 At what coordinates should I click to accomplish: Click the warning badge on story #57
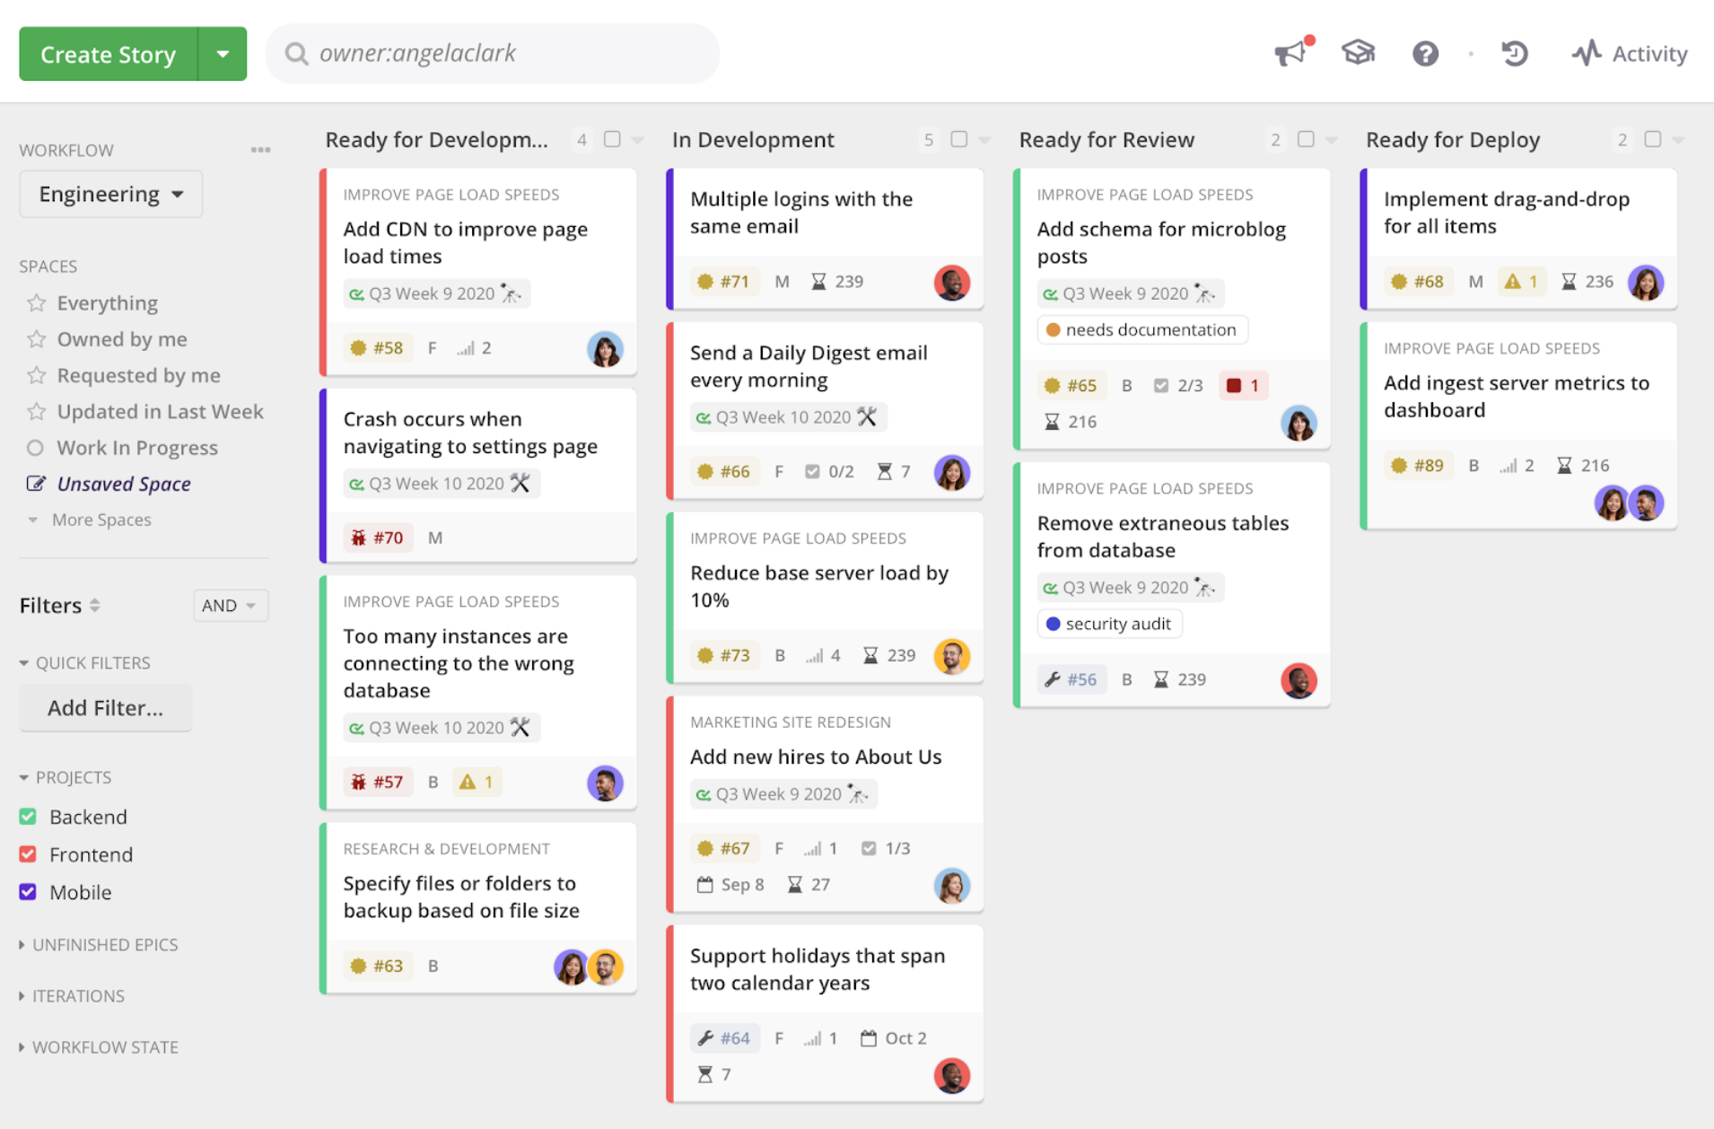click(477, 782)
